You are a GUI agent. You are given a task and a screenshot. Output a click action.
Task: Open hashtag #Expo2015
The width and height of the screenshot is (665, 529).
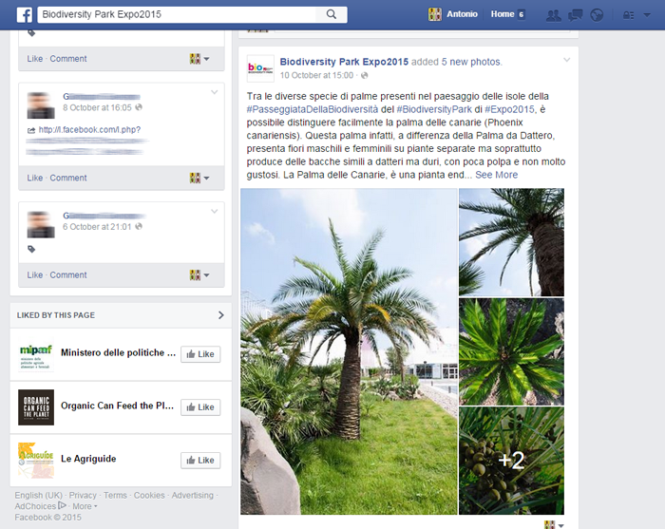point(509,109)
